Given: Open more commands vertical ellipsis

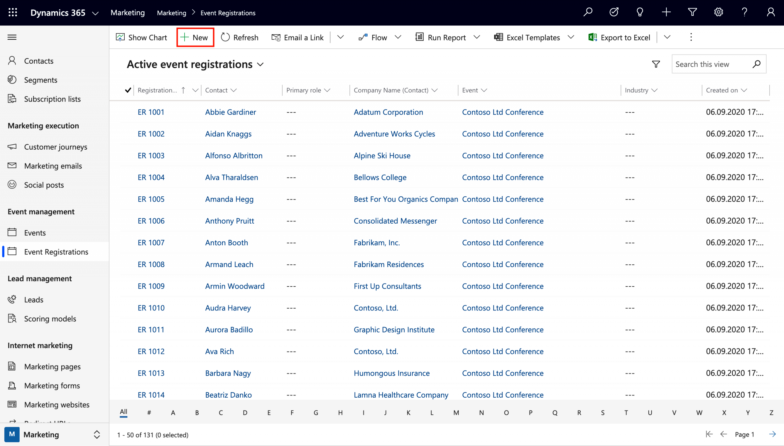Looking at the screenshot, I should (691, 37).
